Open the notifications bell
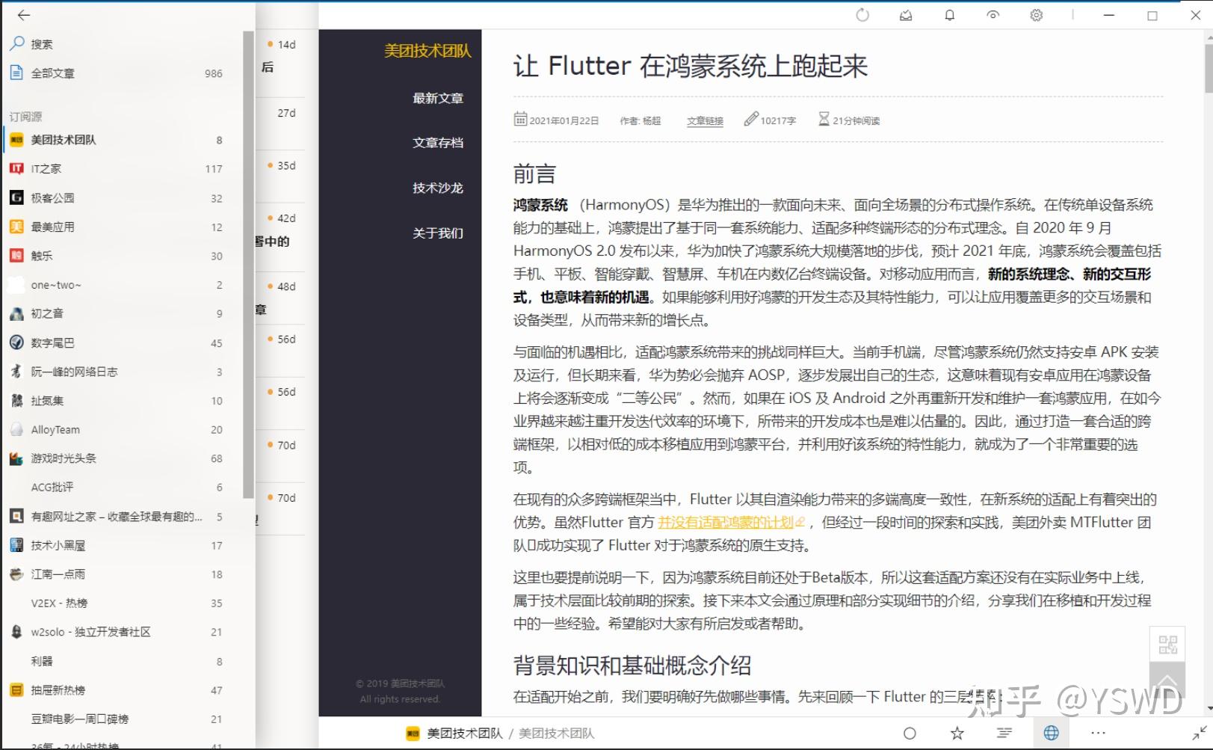Image resolution: width=1213 pixels, height=750 pixels. tap(949, 14)
